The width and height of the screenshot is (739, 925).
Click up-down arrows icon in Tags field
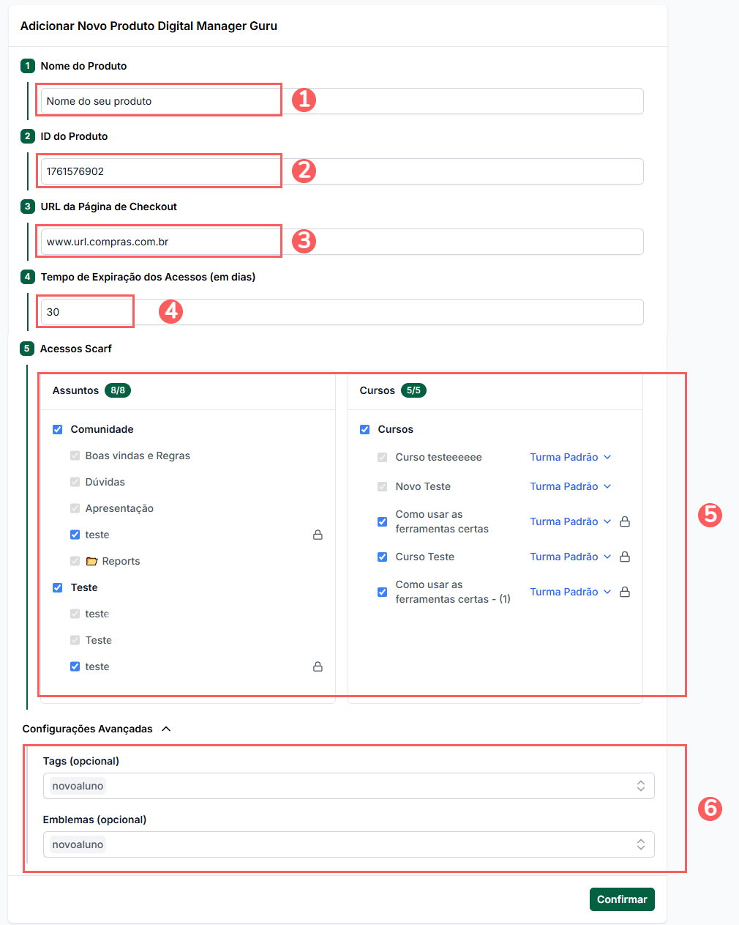pyautogui.click(x=640, y=786)
